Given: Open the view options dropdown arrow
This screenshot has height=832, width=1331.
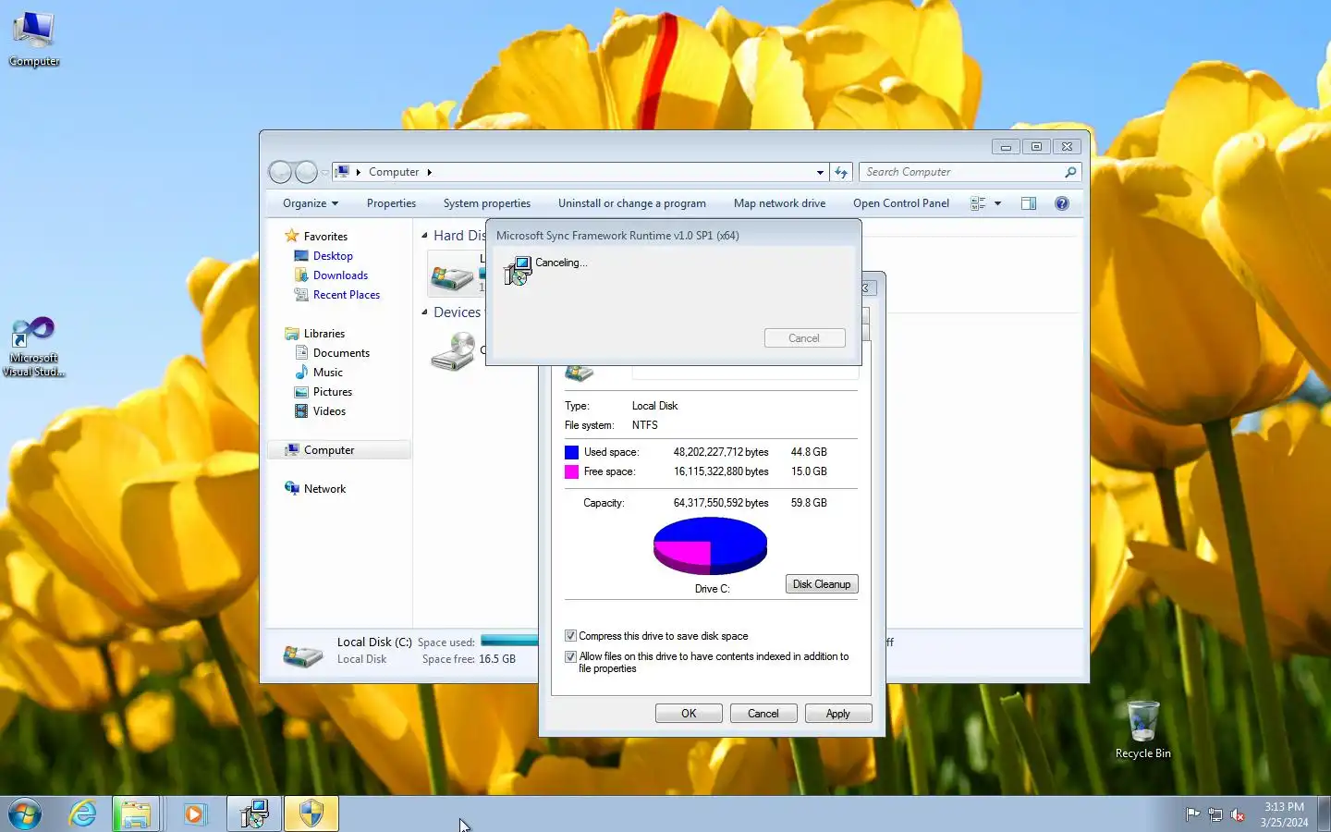Looking at the screenshot, I should (998, 203).
